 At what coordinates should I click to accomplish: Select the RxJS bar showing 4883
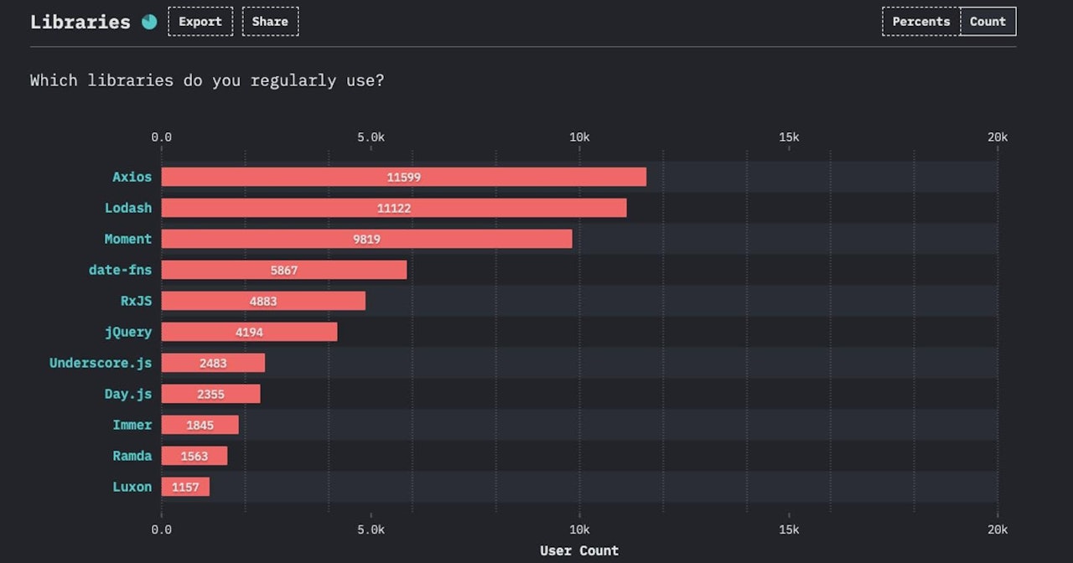tap(263, 301)
